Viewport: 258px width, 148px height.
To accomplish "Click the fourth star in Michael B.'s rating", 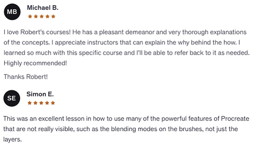I will pos(47,16).
